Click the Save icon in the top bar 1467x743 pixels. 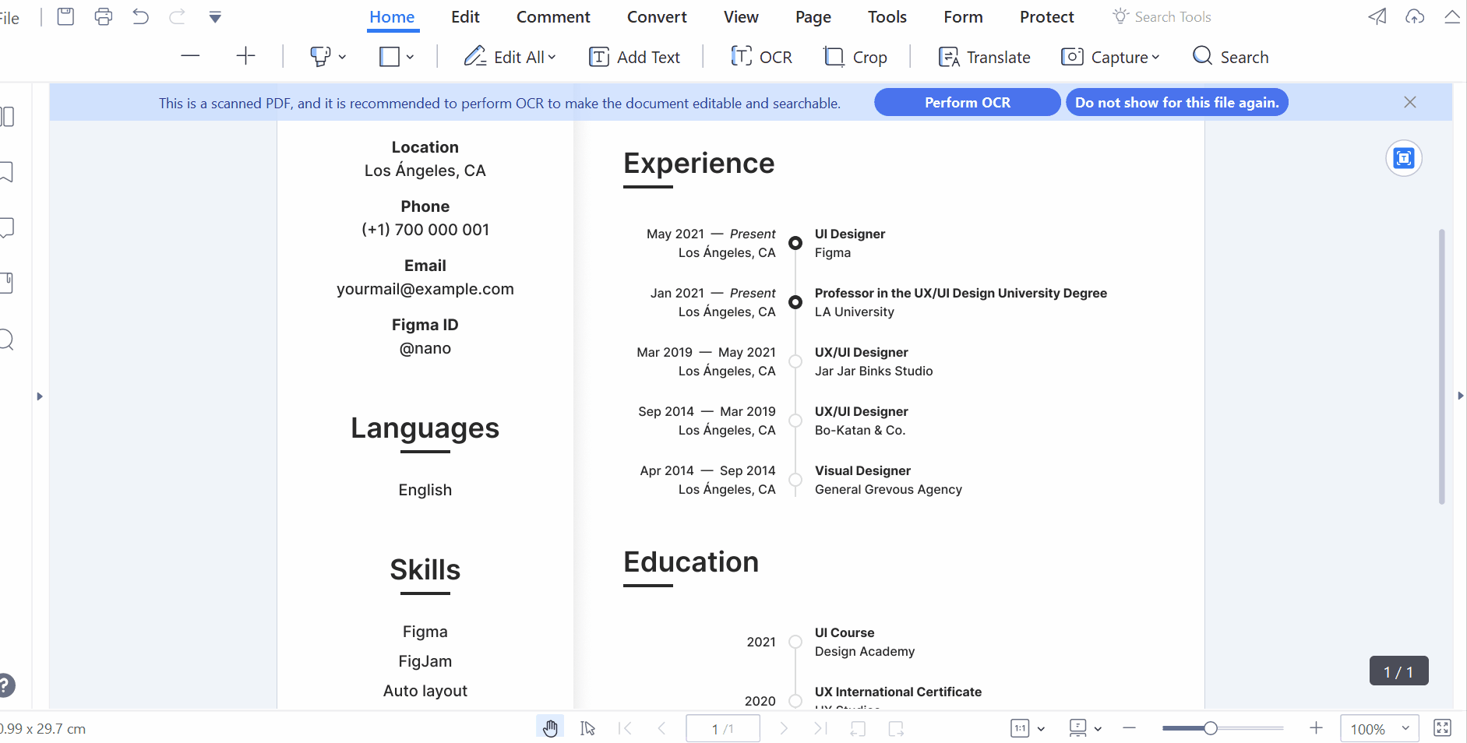[x=66, y=16]
